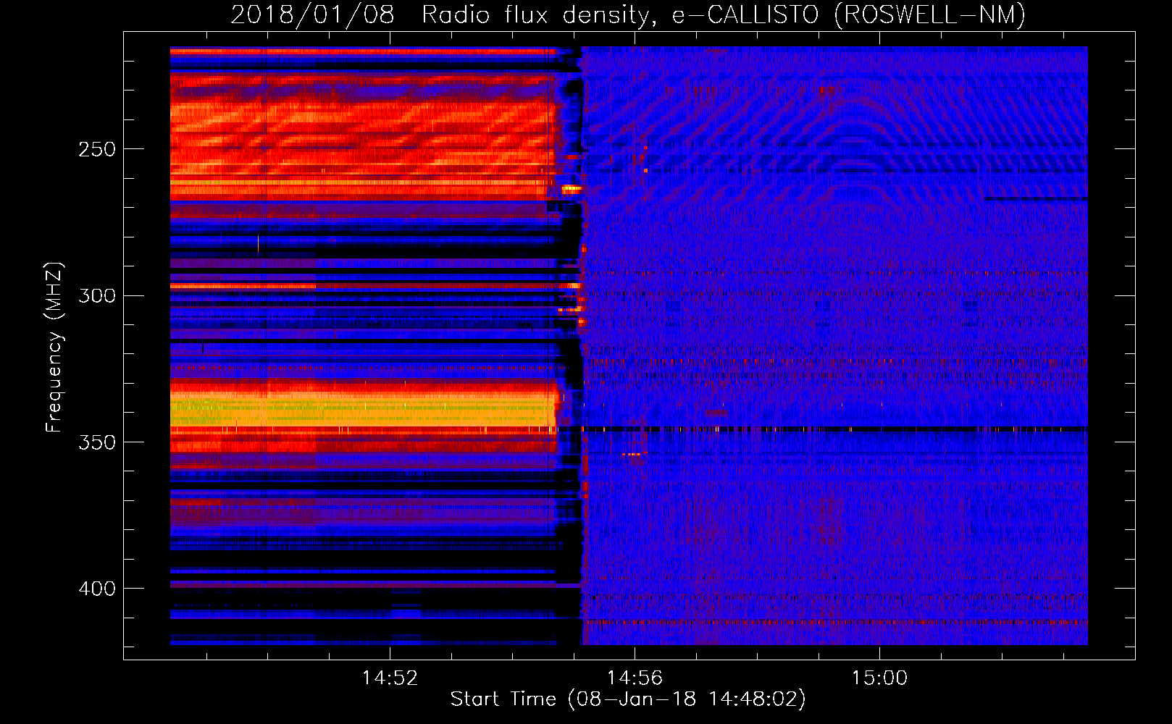Select the "Frequency (MHZ)" y-axis label

tap(54, 348)
